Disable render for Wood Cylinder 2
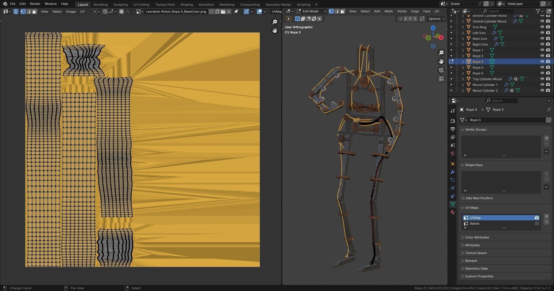Viewport: 554px width, 291px height. coord(548,90)
